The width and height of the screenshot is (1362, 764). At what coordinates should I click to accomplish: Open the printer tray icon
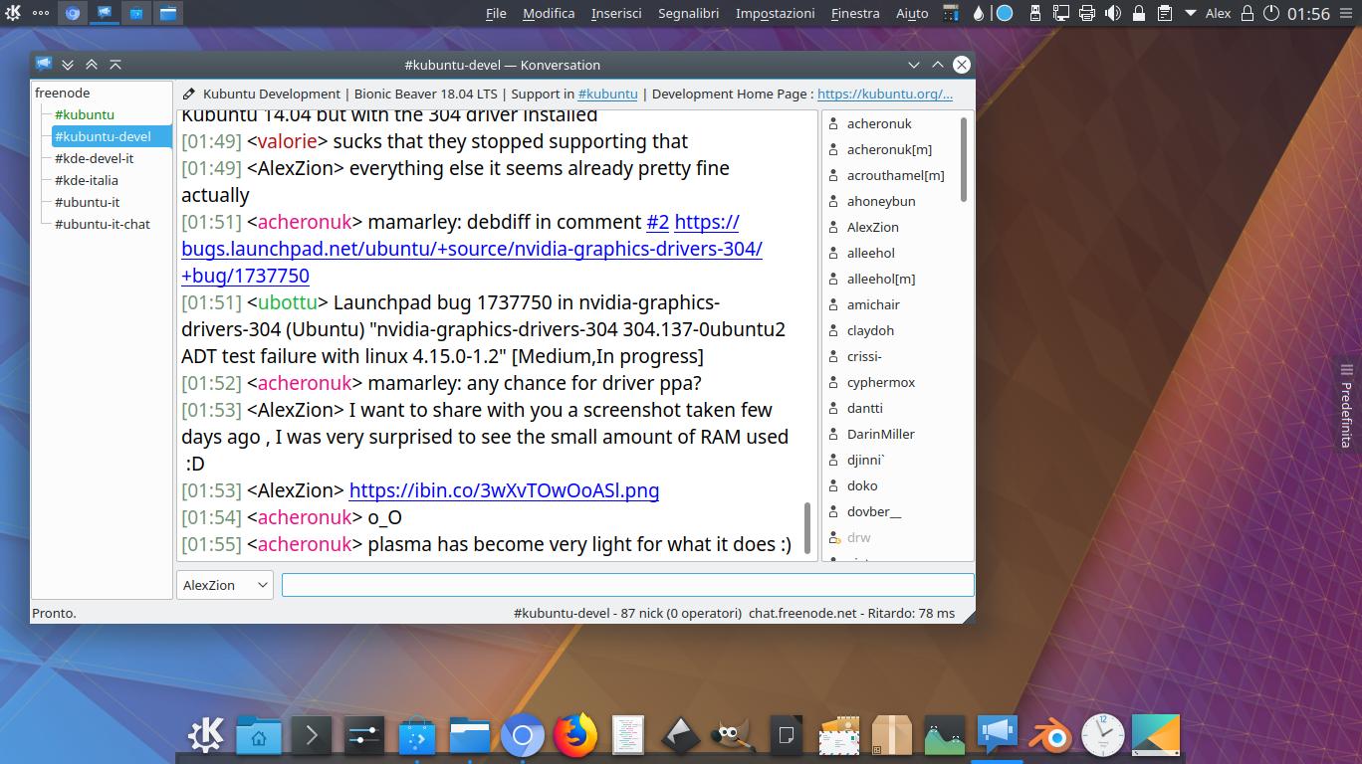pyautogui.click(x=1087, y=13)
